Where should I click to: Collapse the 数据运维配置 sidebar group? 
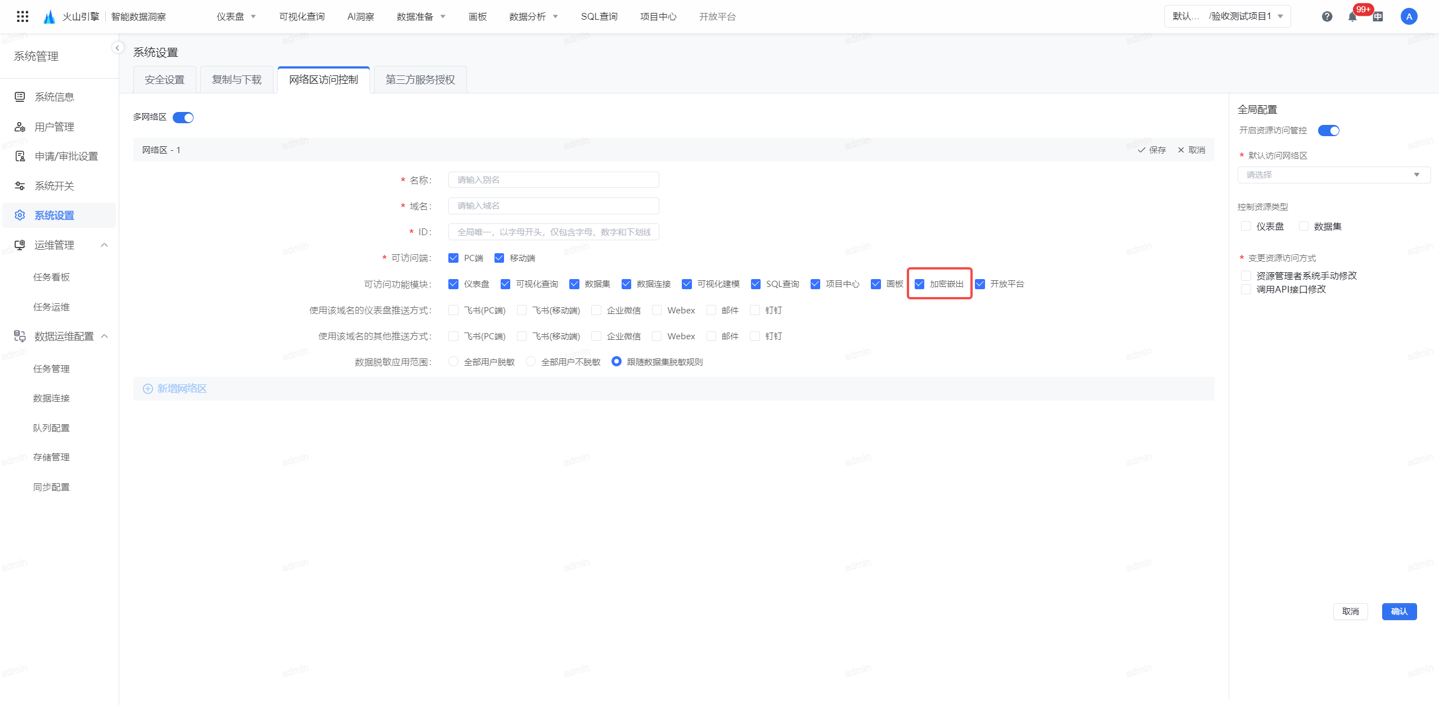[104, 336]
